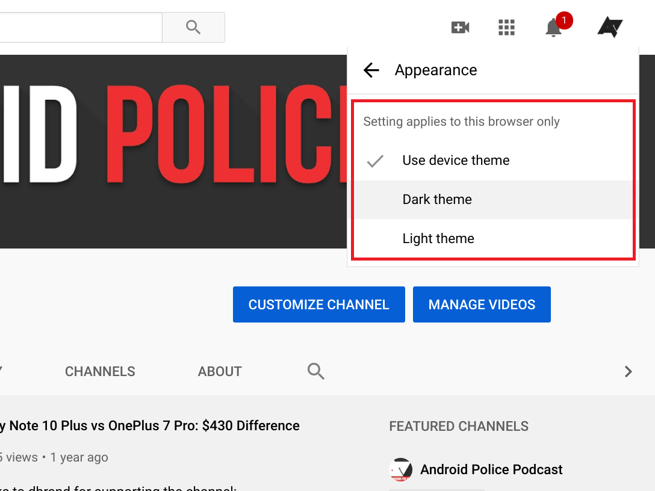Open the YouTube video creation icon
This screenshot has width=655, height=491.
[459, 27]
